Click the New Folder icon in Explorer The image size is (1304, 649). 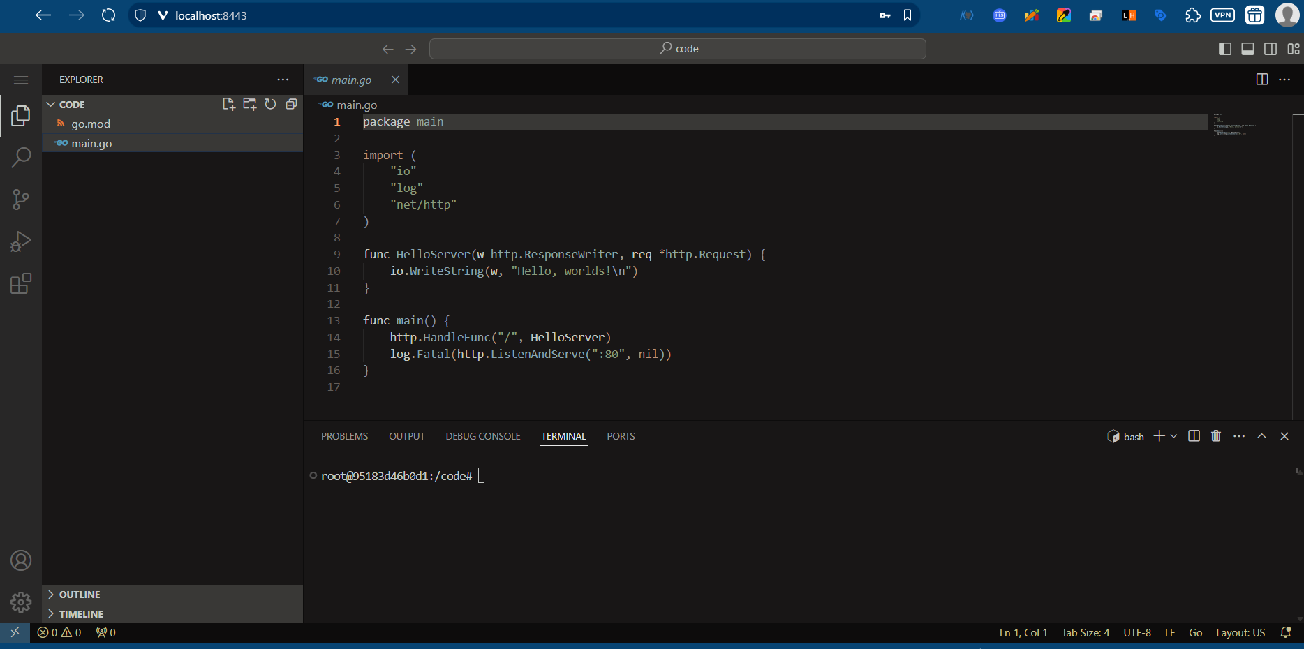pyautogui.click(x=249, y=104)
